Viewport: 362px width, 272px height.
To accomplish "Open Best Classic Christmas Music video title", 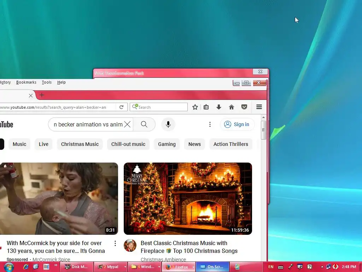I will 189,247.
